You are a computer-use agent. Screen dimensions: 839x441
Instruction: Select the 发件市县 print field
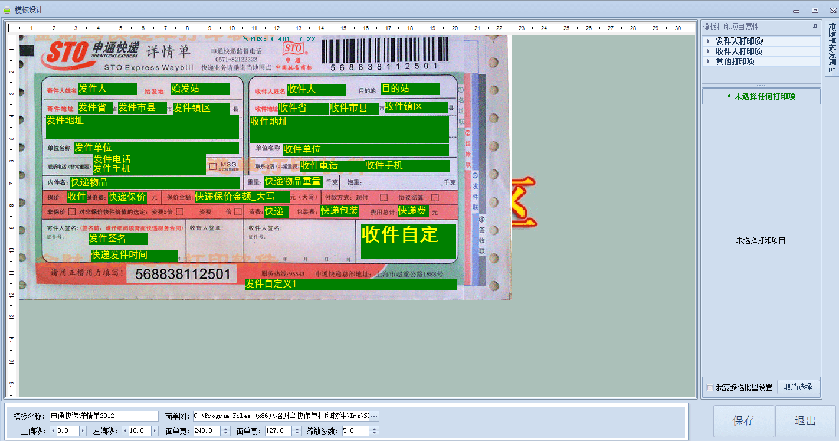[x=142, y=107]
